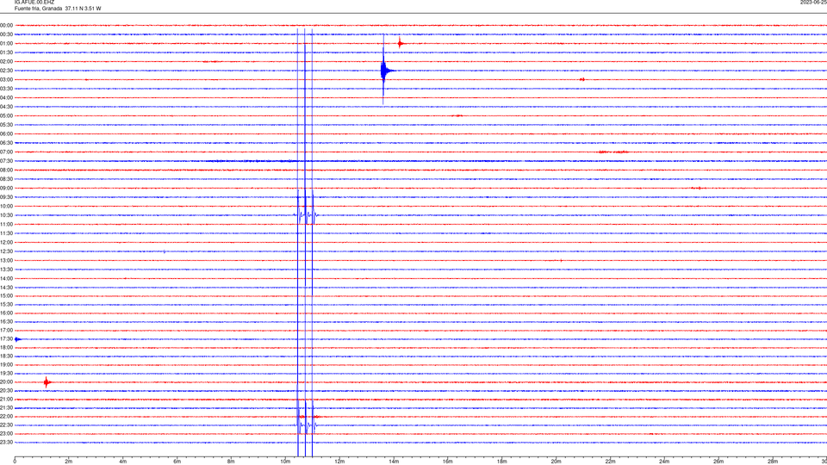Image resolution: width=827 pixels, height=465 pixels.
Task: Select the 06:00 trace time label
Action: (x=6, y=134)
